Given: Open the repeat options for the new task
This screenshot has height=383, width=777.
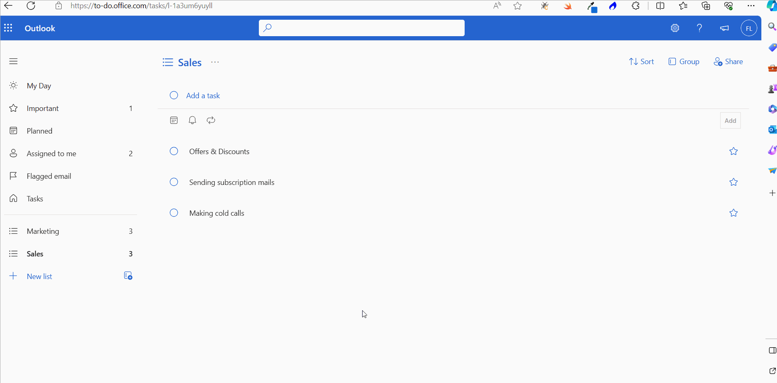Looking at the screenshot, I should (210, 120).
